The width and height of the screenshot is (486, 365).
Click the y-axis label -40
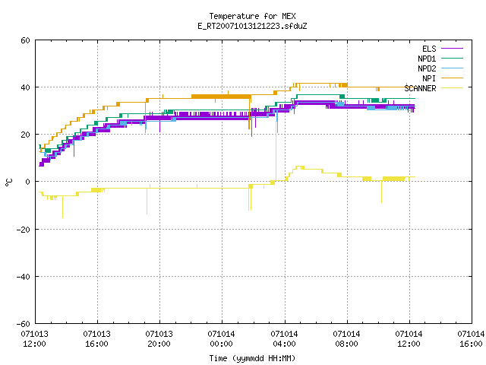[24, 277]
